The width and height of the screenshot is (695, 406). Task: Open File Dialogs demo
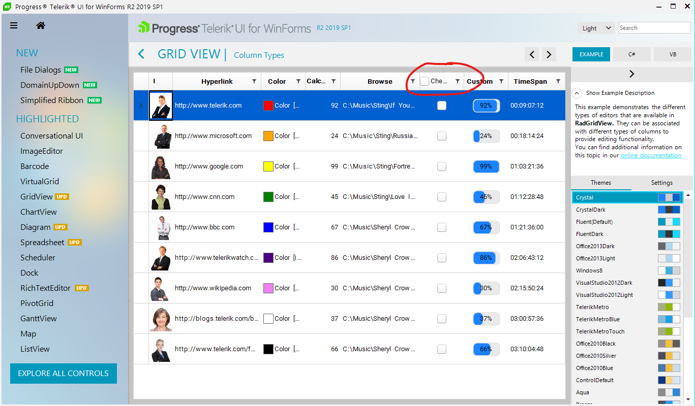(x=41, y=70)
